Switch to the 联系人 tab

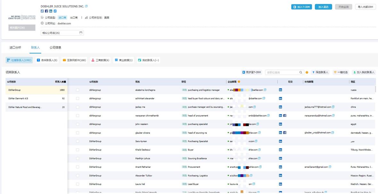(36, 47)
